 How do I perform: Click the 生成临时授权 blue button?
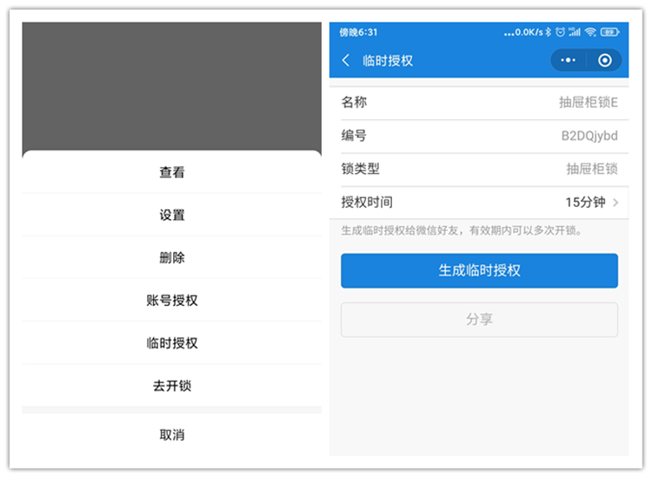[479, 270]
